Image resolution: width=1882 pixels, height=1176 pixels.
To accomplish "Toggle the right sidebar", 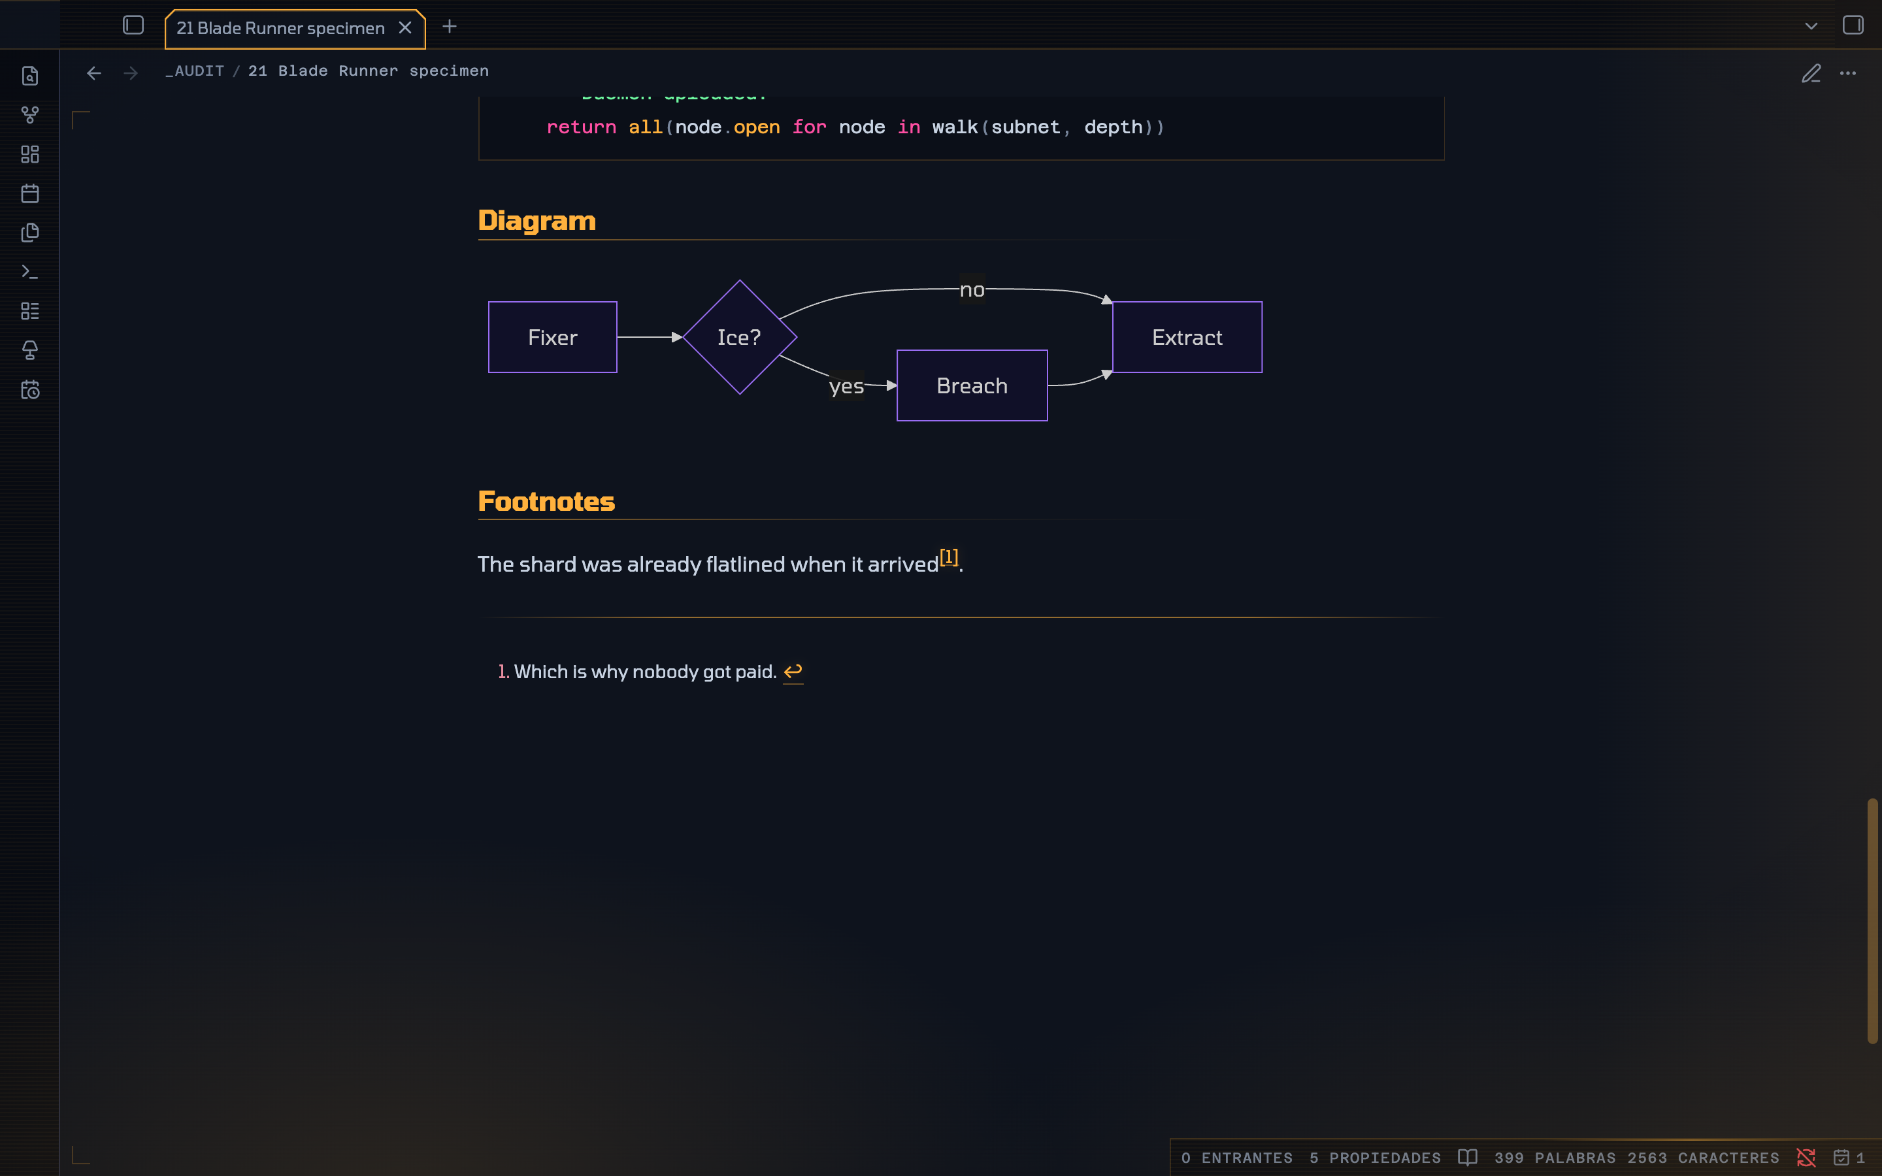I will [x=1853, y=25].
